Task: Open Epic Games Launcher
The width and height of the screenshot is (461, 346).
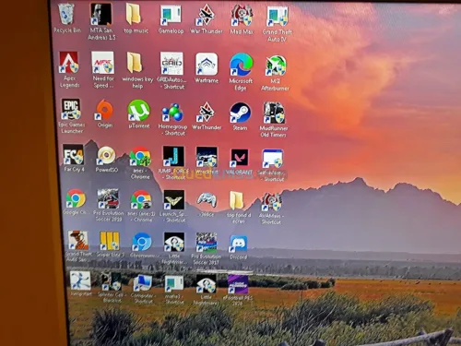Action: click(71, 109)
